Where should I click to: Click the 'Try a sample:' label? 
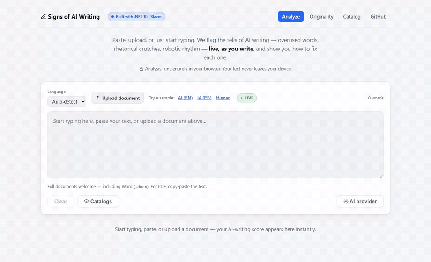click(162, 98)
